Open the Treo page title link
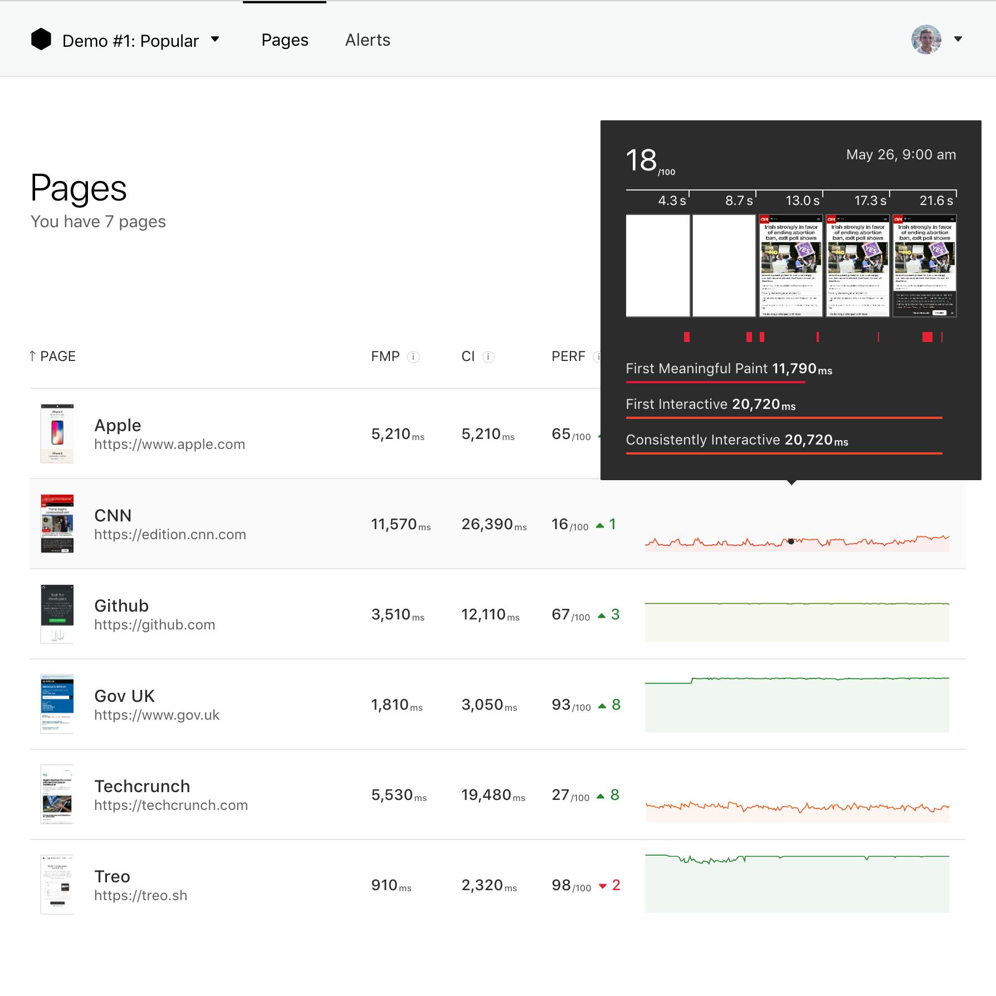The height and width of the screenshot is (996, 996). 112,876
